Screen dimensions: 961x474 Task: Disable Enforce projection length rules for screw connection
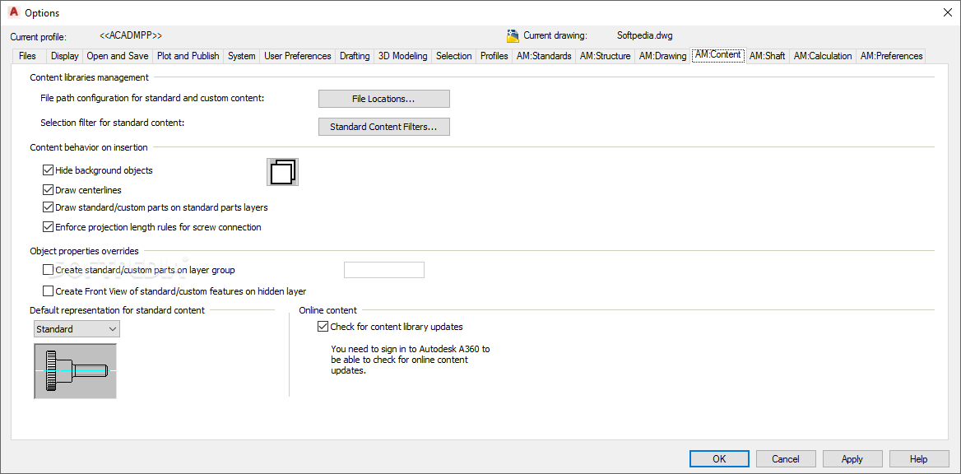pyautogui.click(x=48, y=227)
